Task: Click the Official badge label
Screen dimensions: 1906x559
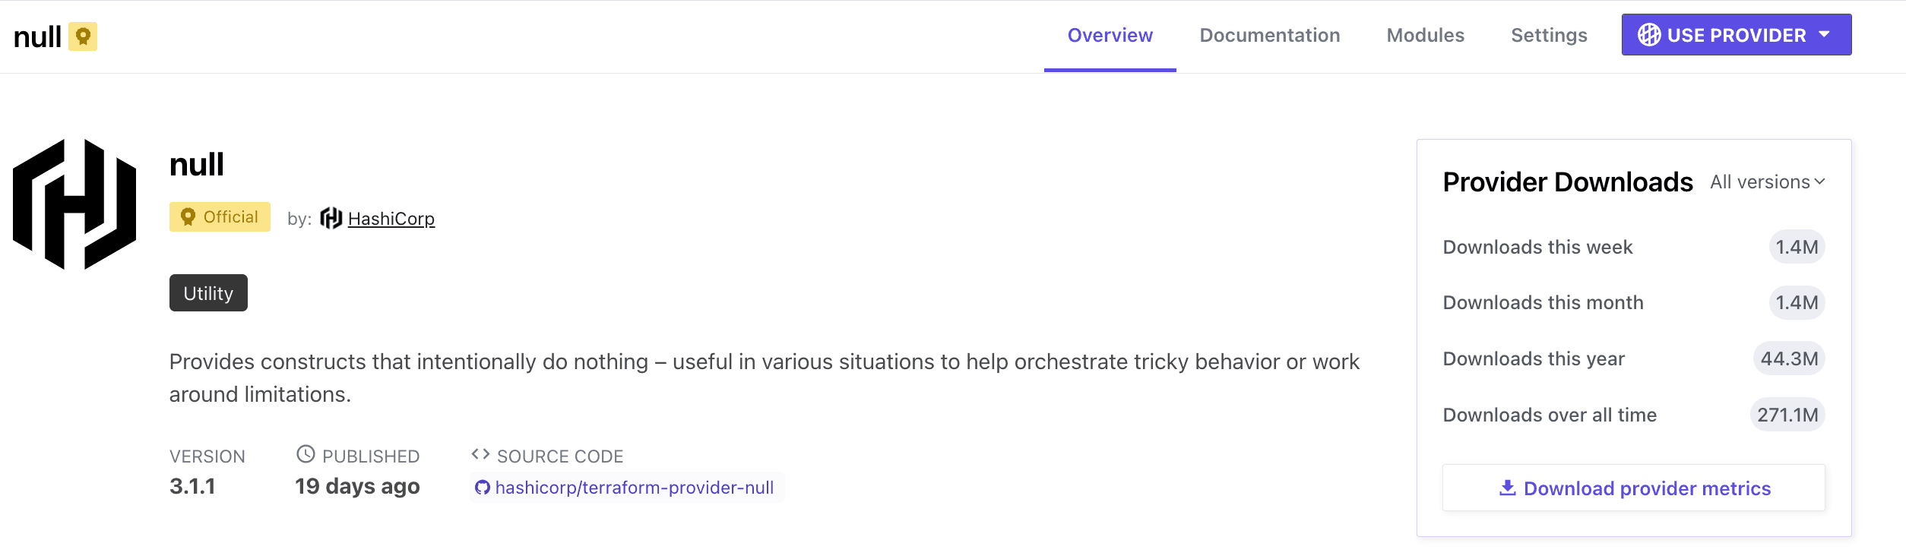Action: click(230, 217)
